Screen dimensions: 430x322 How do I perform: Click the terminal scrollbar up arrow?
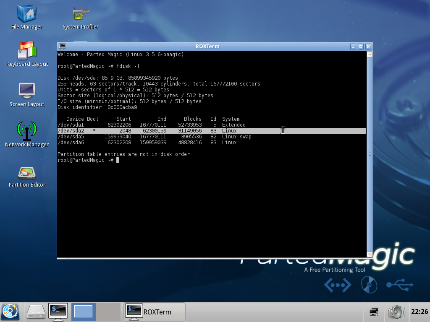(x=369, y=54)
